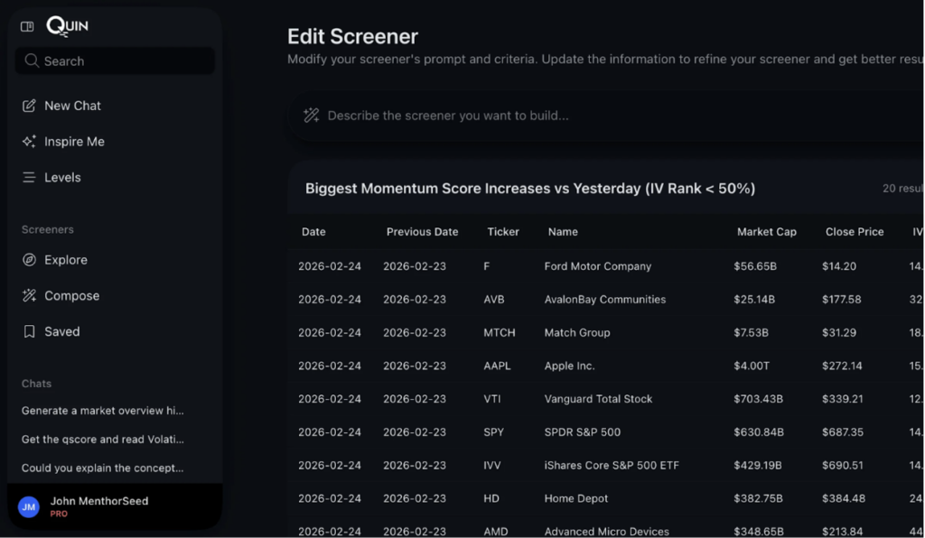Viewport: 925px width, 538px height.
Task: Click 'Advanced Micro Devices' name
Action: pyautogui.click(x=606, y=532)
